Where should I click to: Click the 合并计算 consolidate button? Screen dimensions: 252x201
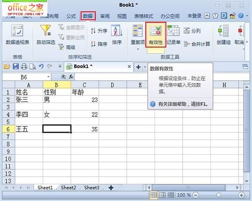197,44
